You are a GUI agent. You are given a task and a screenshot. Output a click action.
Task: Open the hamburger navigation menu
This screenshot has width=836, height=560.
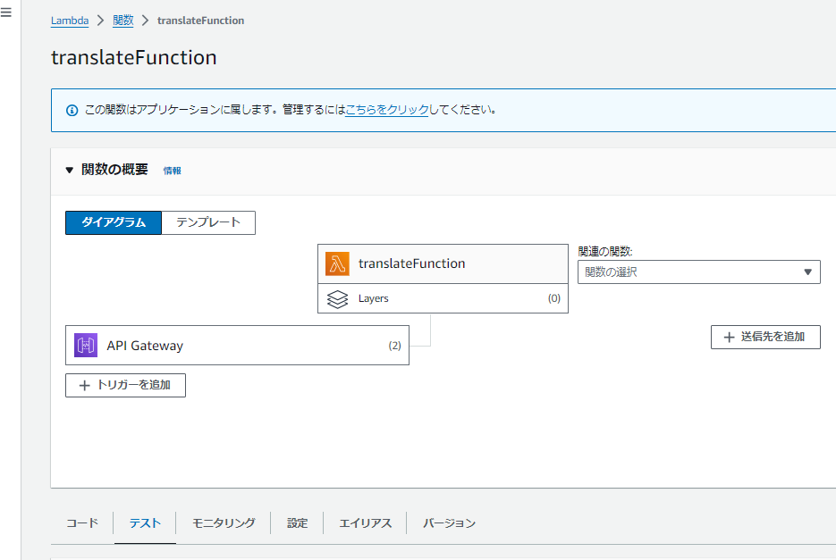point(6,14)
